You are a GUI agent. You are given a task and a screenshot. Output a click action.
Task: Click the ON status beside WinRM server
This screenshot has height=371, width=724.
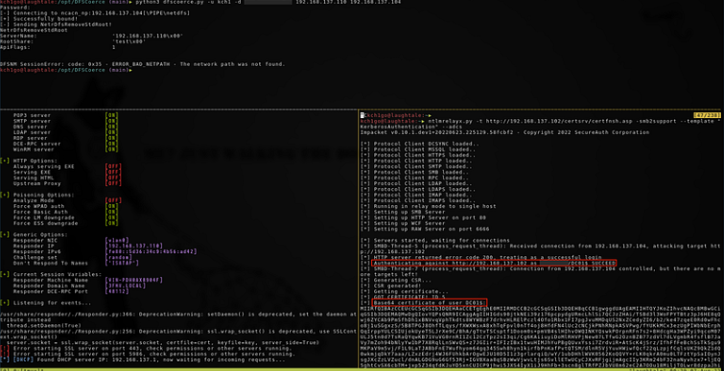112,149
